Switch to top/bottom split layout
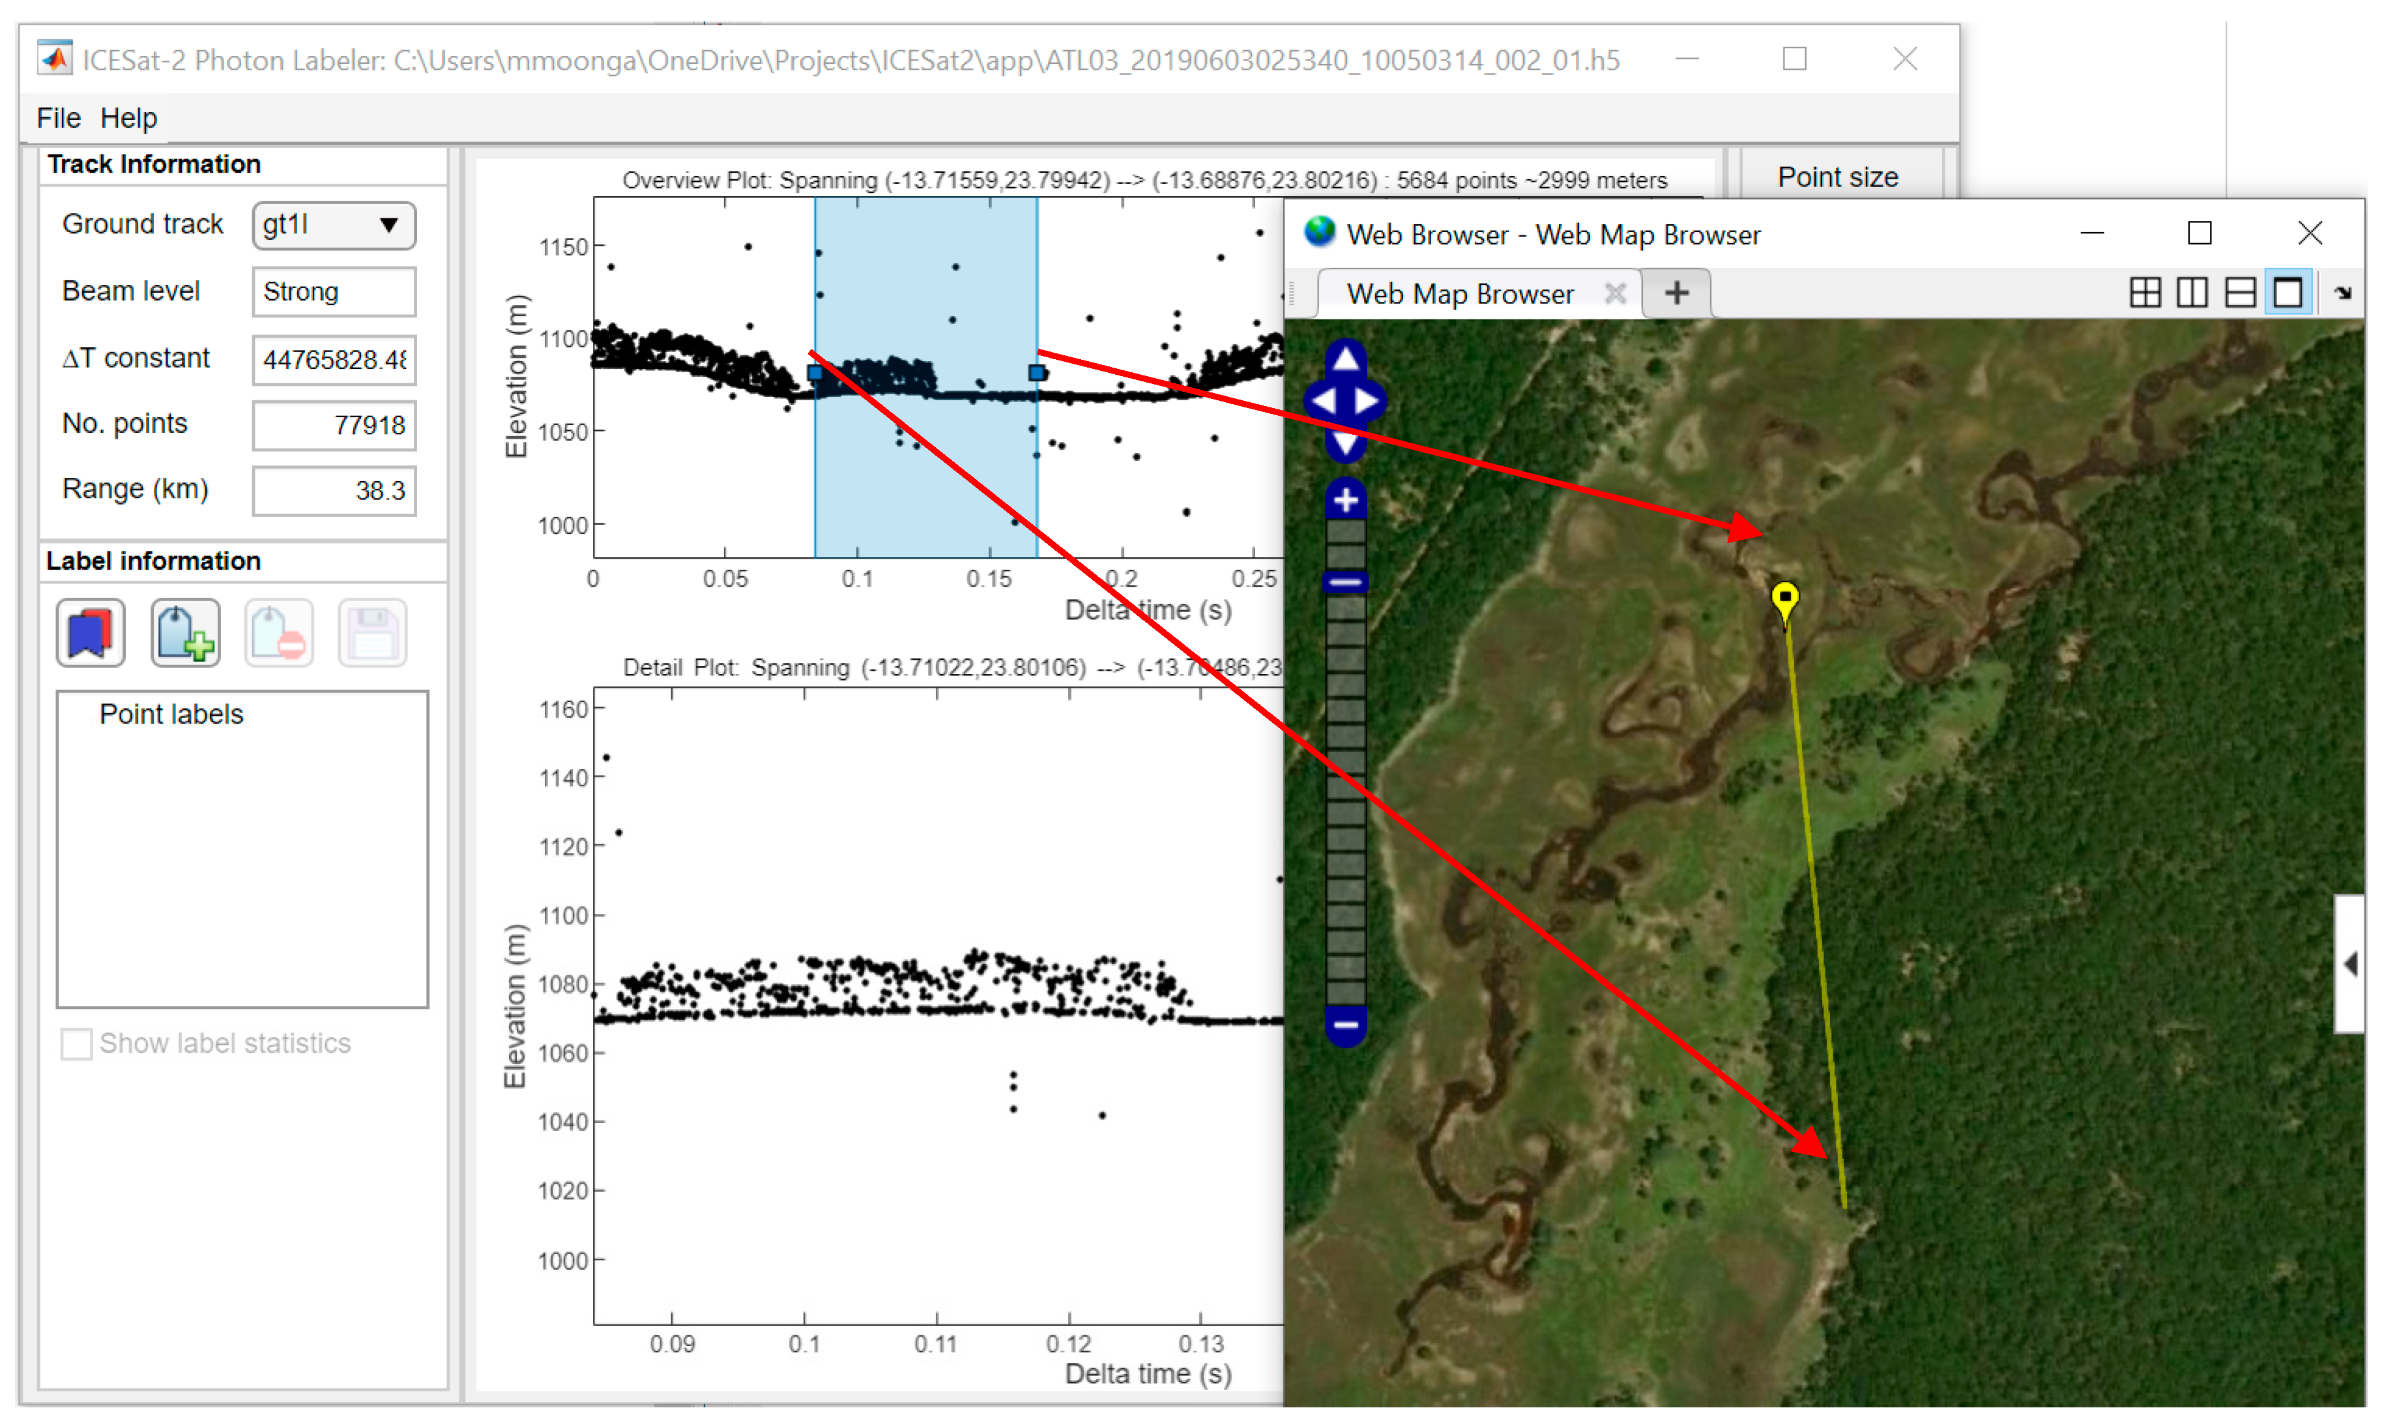 point(2240,293)
